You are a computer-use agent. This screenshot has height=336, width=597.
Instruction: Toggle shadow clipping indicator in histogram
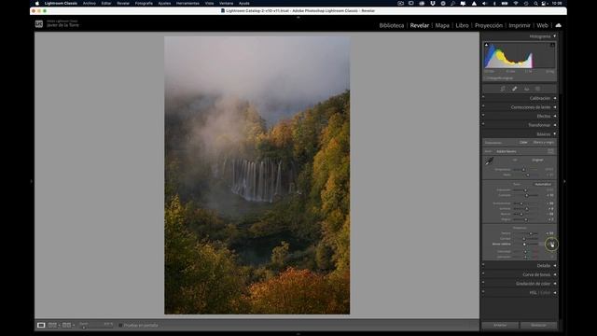pos(486,45)
